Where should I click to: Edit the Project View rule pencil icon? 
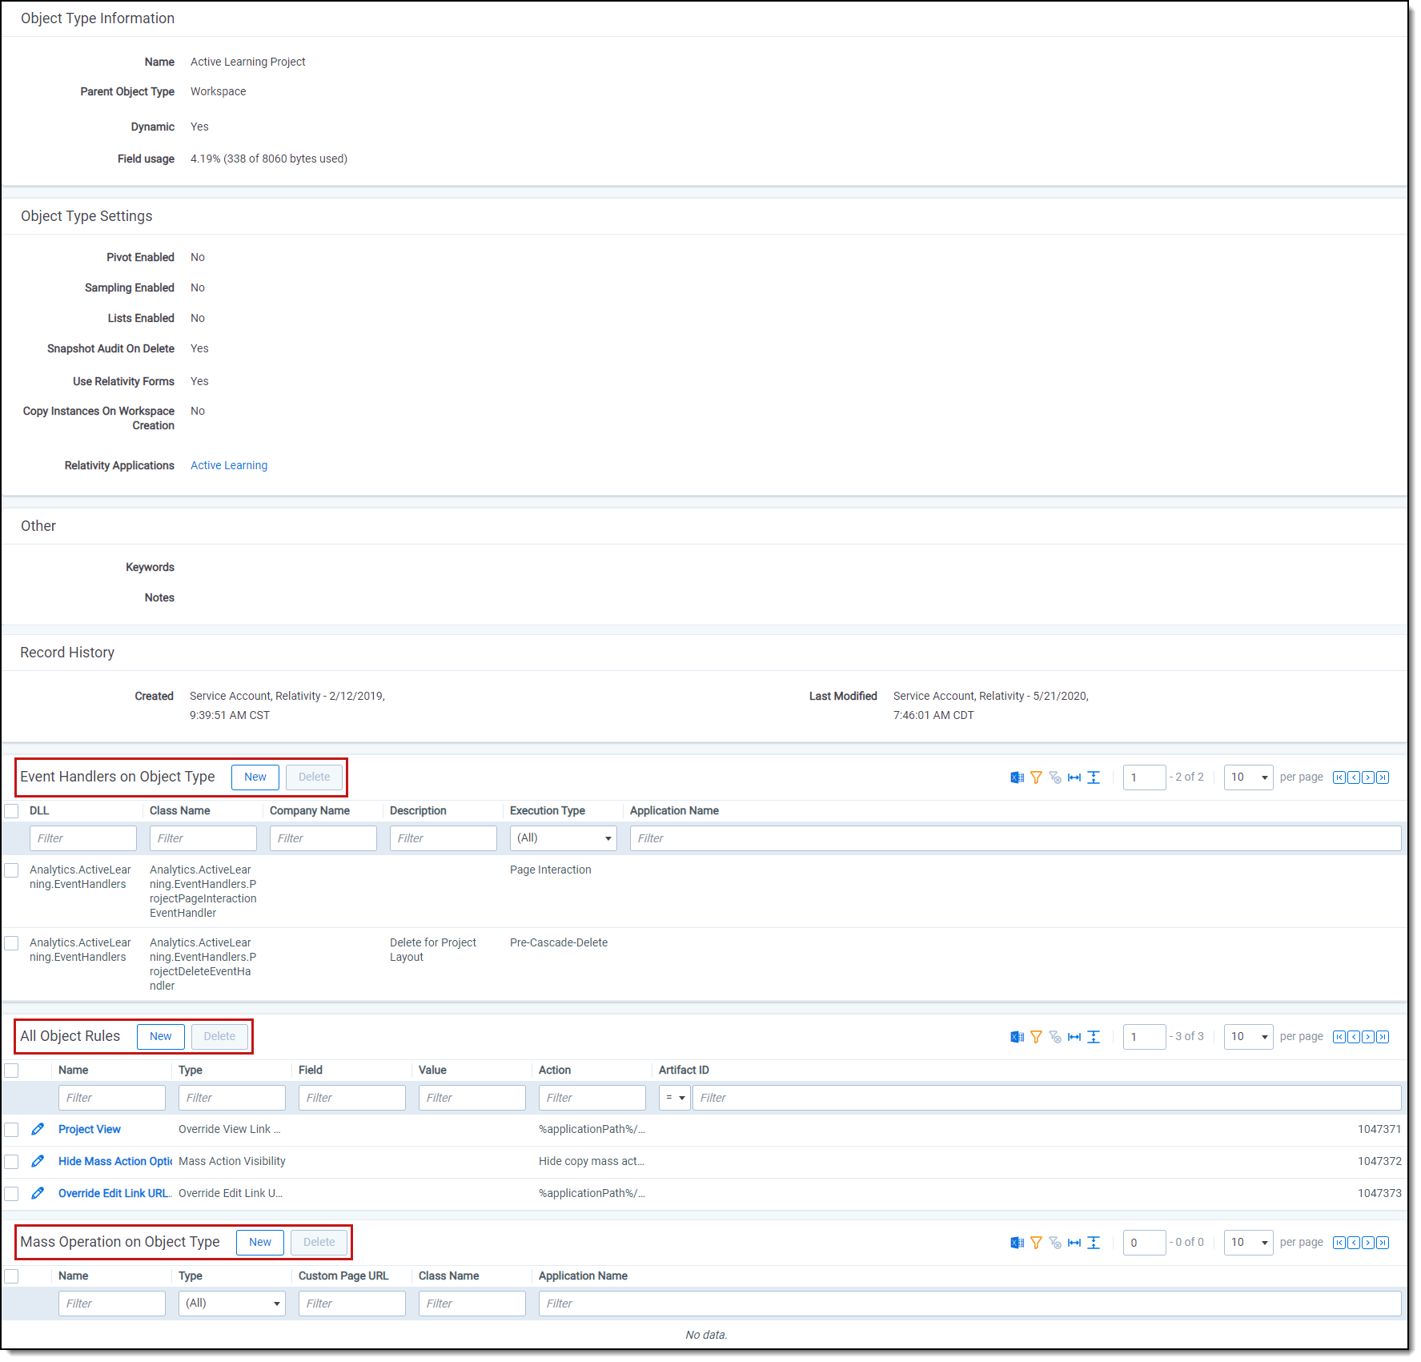pos(38,1129)
